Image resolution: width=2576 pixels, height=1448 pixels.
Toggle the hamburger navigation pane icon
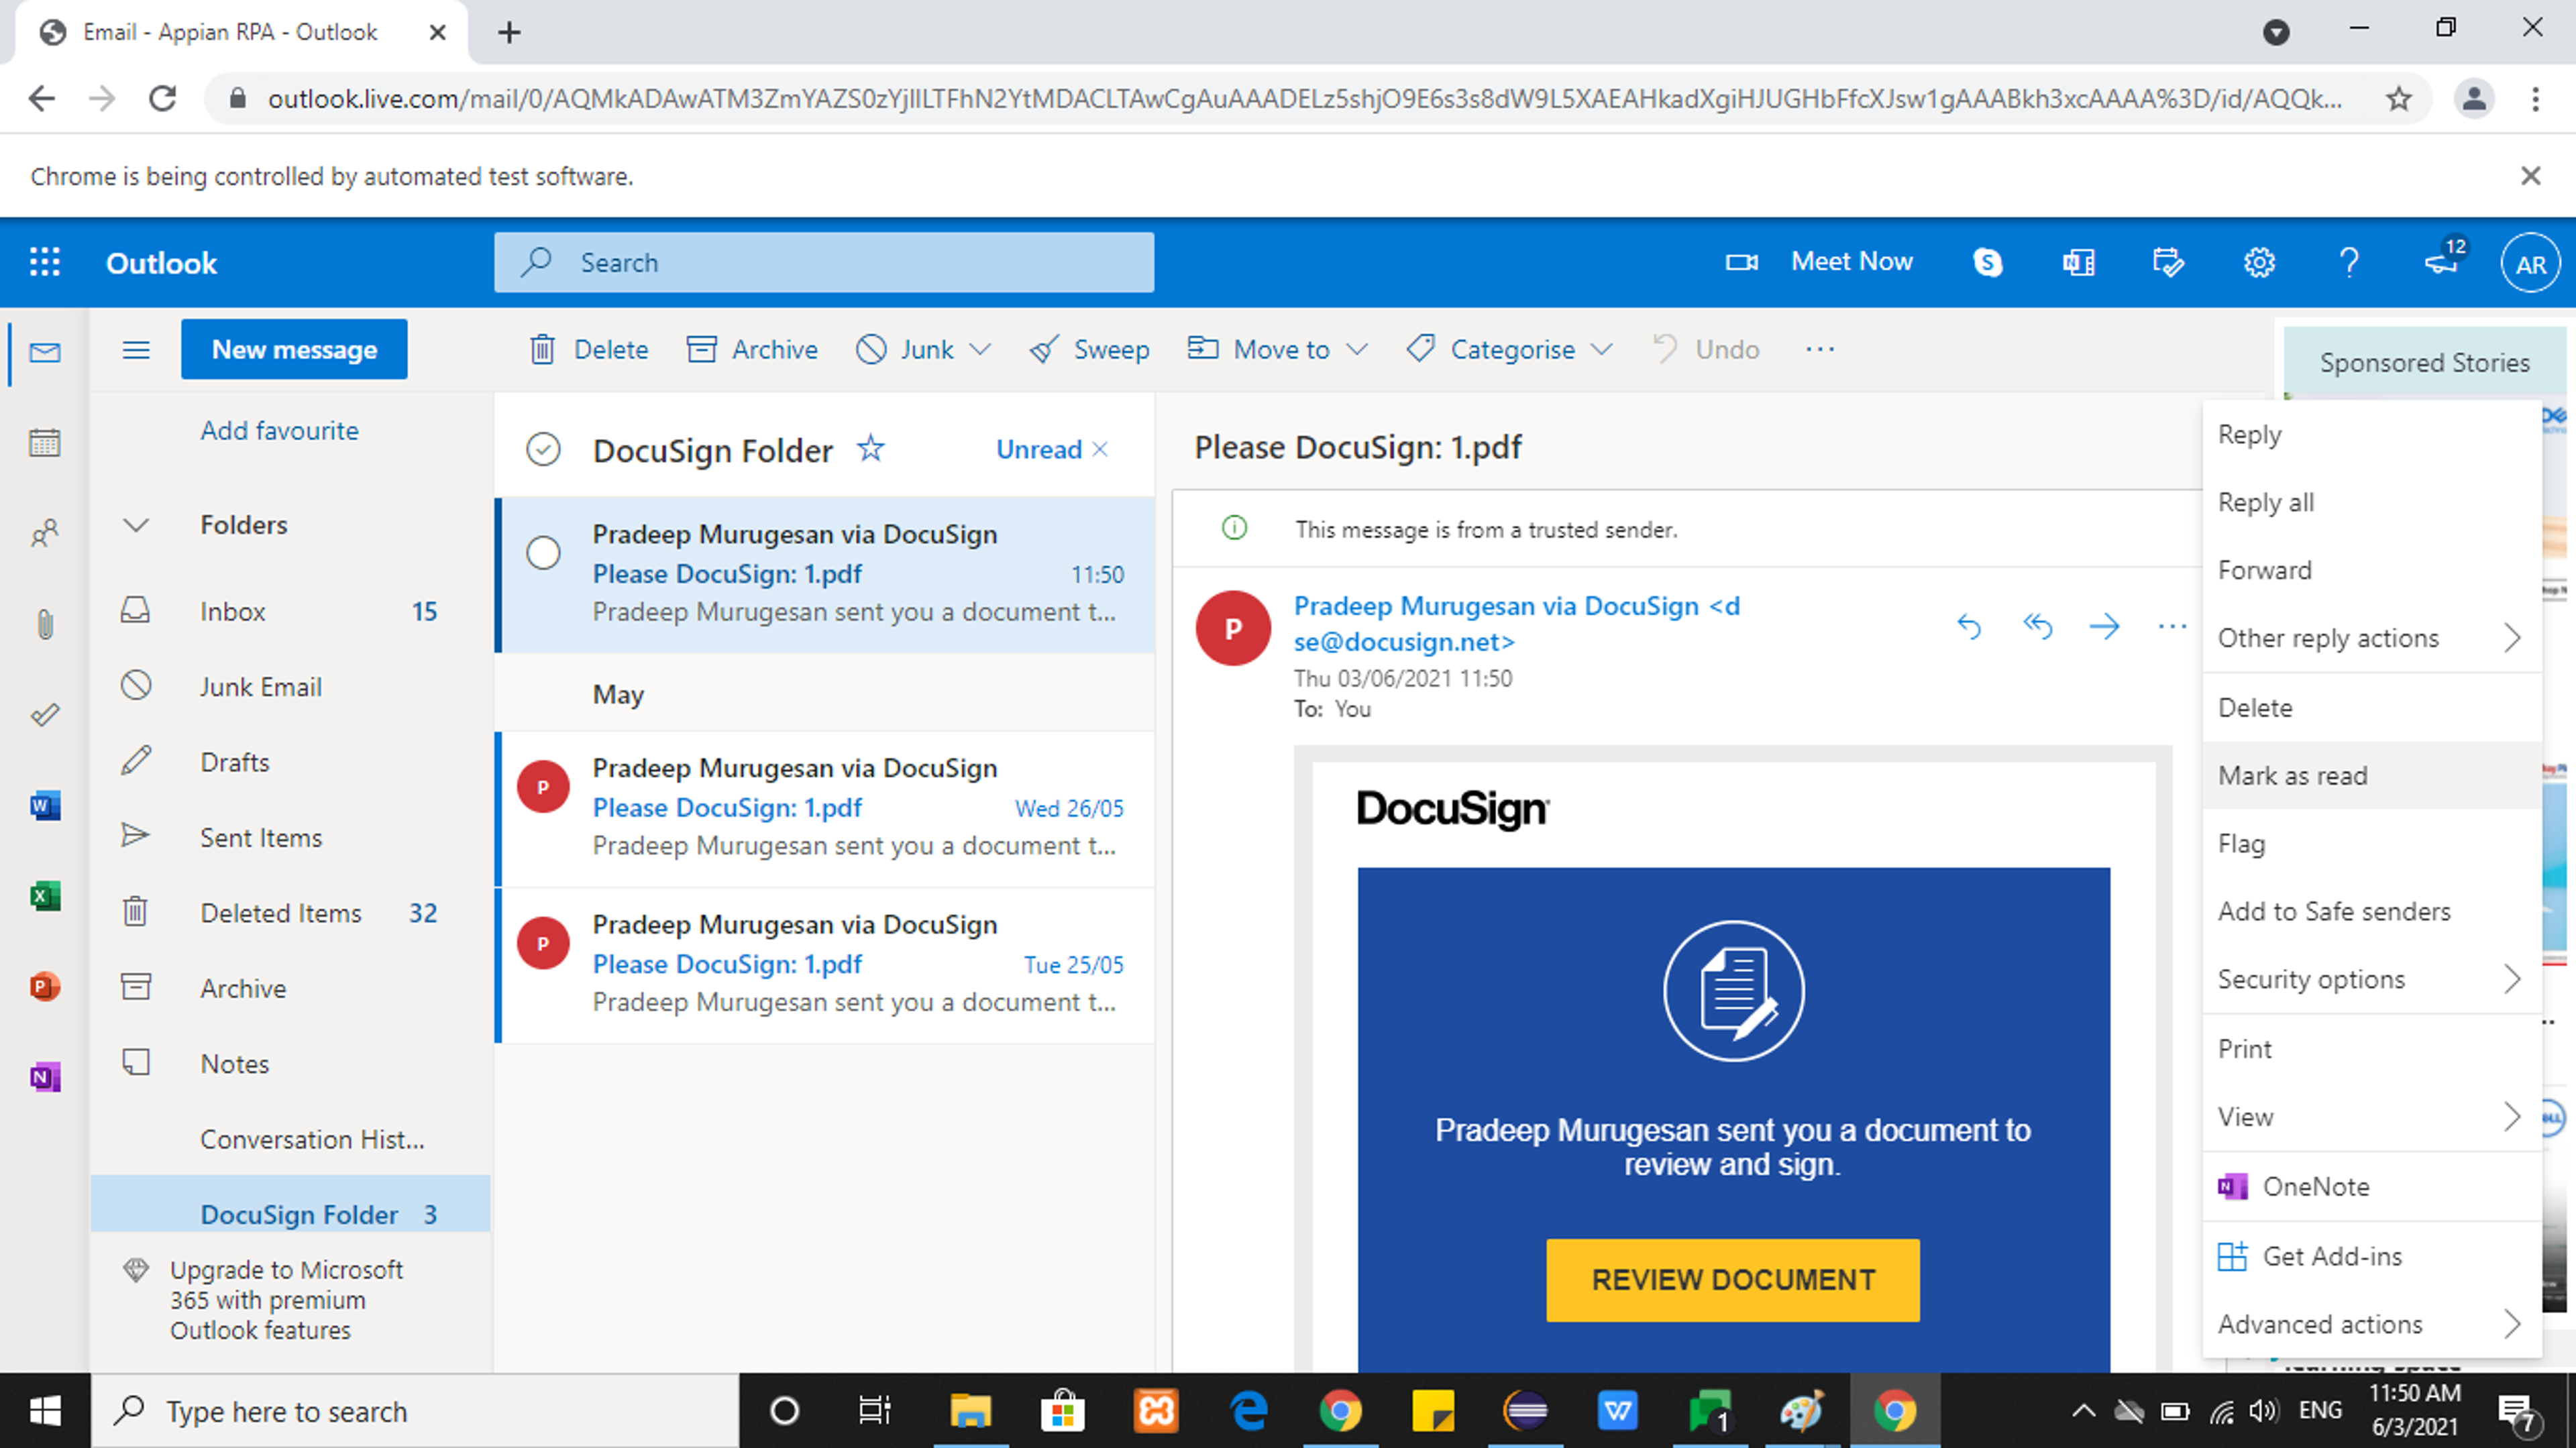tap(136, 349)
